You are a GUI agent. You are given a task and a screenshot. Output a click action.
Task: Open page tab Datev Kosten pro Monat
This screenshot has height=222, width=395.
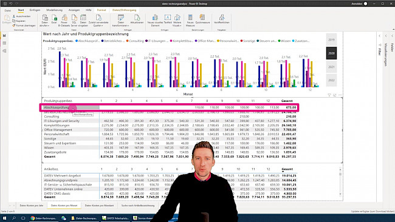pyautogui.click(x=64, y=206)
